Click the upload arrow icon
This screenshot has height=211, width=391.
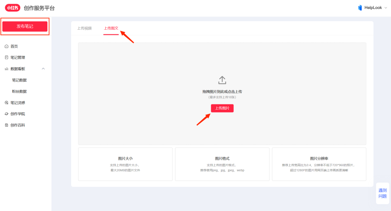coord(222,80)
